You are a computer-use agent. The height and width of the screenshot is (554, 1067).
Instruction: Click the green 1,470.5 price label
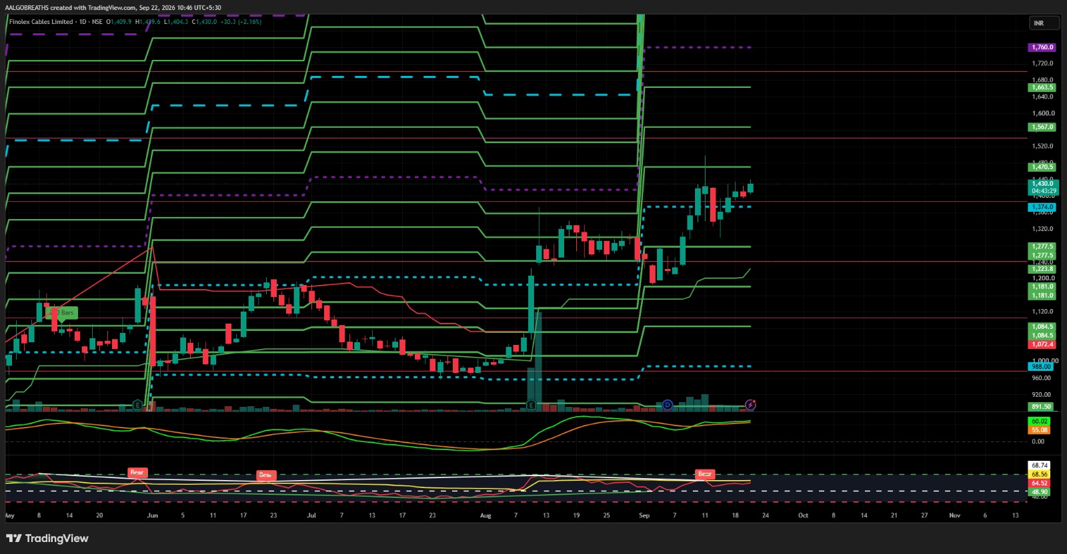click(1042, 167)
